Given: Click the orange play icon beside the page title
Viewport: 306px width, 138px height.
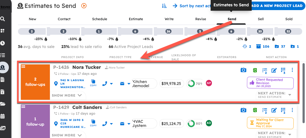Looking at the screenshot, I should pyautogui.click(x=84, y=5).
